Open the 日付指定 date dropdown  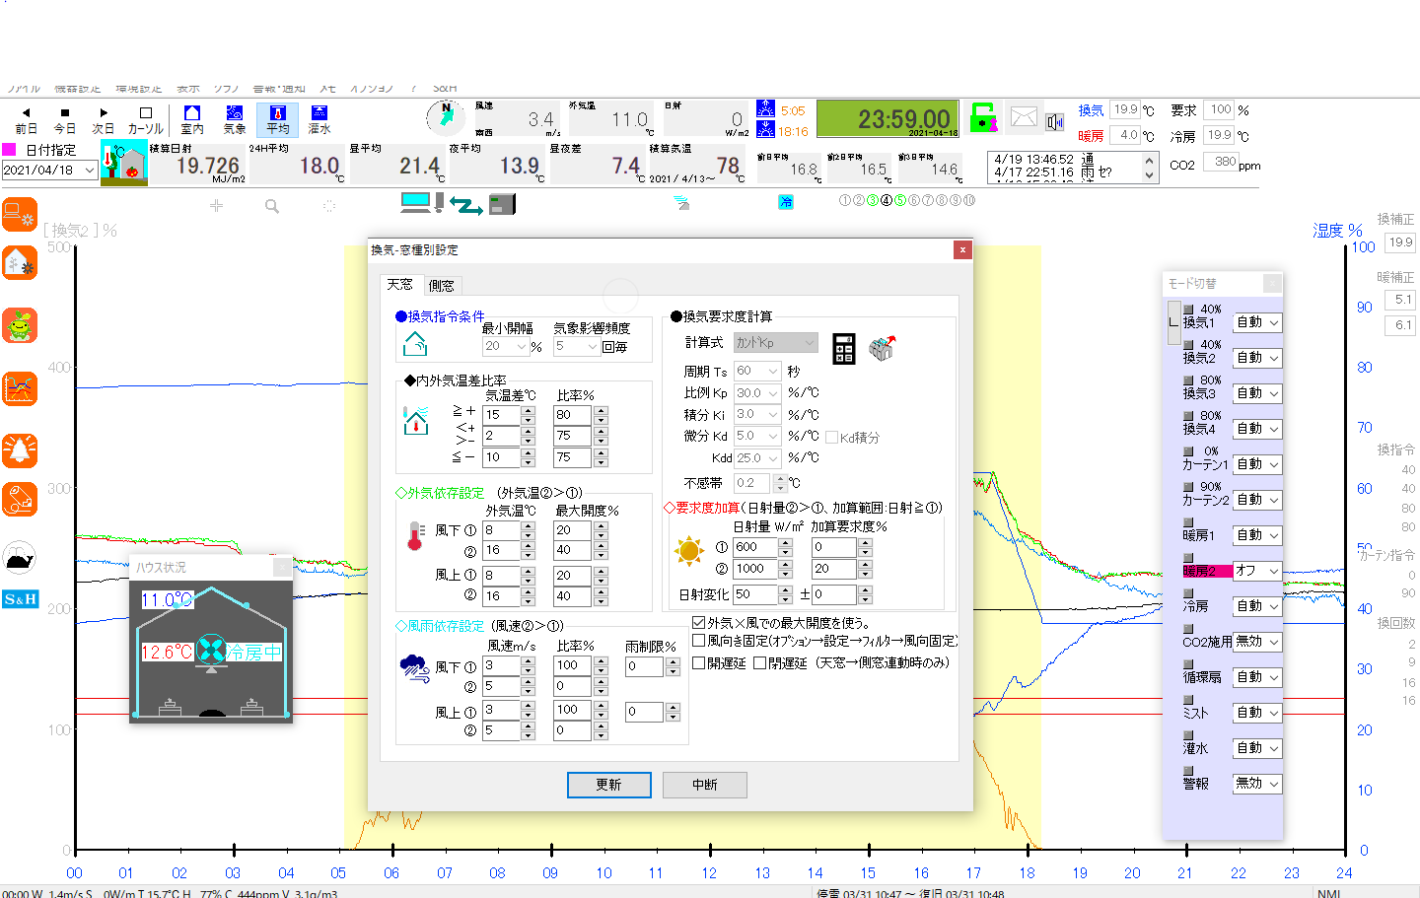(89, 171)
